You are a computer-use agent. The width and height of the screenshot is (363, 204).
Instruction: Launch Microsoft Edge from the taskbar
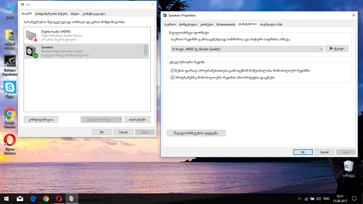tap(33, 198)
